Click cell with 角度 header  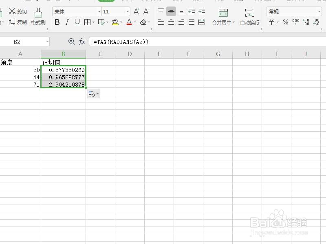point(20,62)
